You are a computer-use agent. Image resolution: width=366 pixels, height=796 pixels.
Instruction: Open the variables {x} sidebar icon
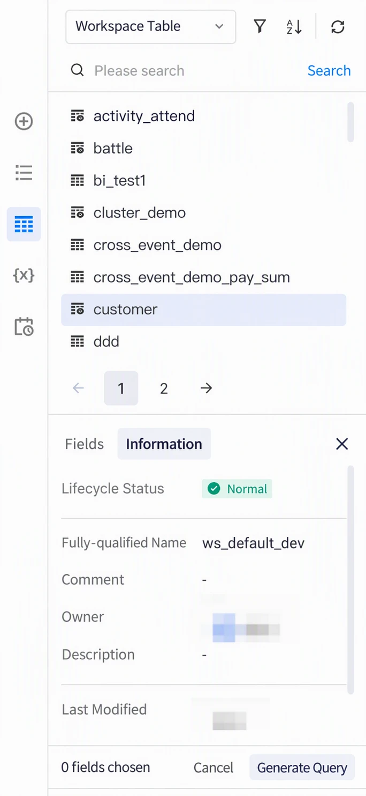[x=24, y=276]
